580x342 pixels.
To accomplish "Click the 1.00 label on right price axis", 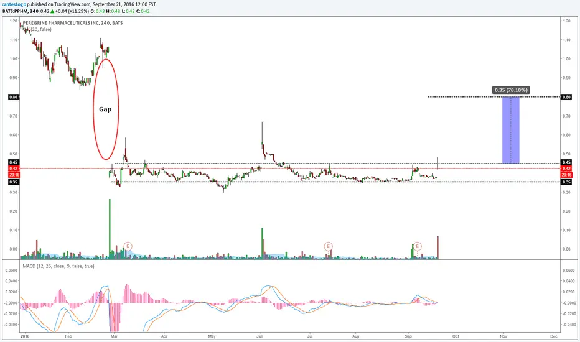I will pyautogui.click(x=566, y=59).
